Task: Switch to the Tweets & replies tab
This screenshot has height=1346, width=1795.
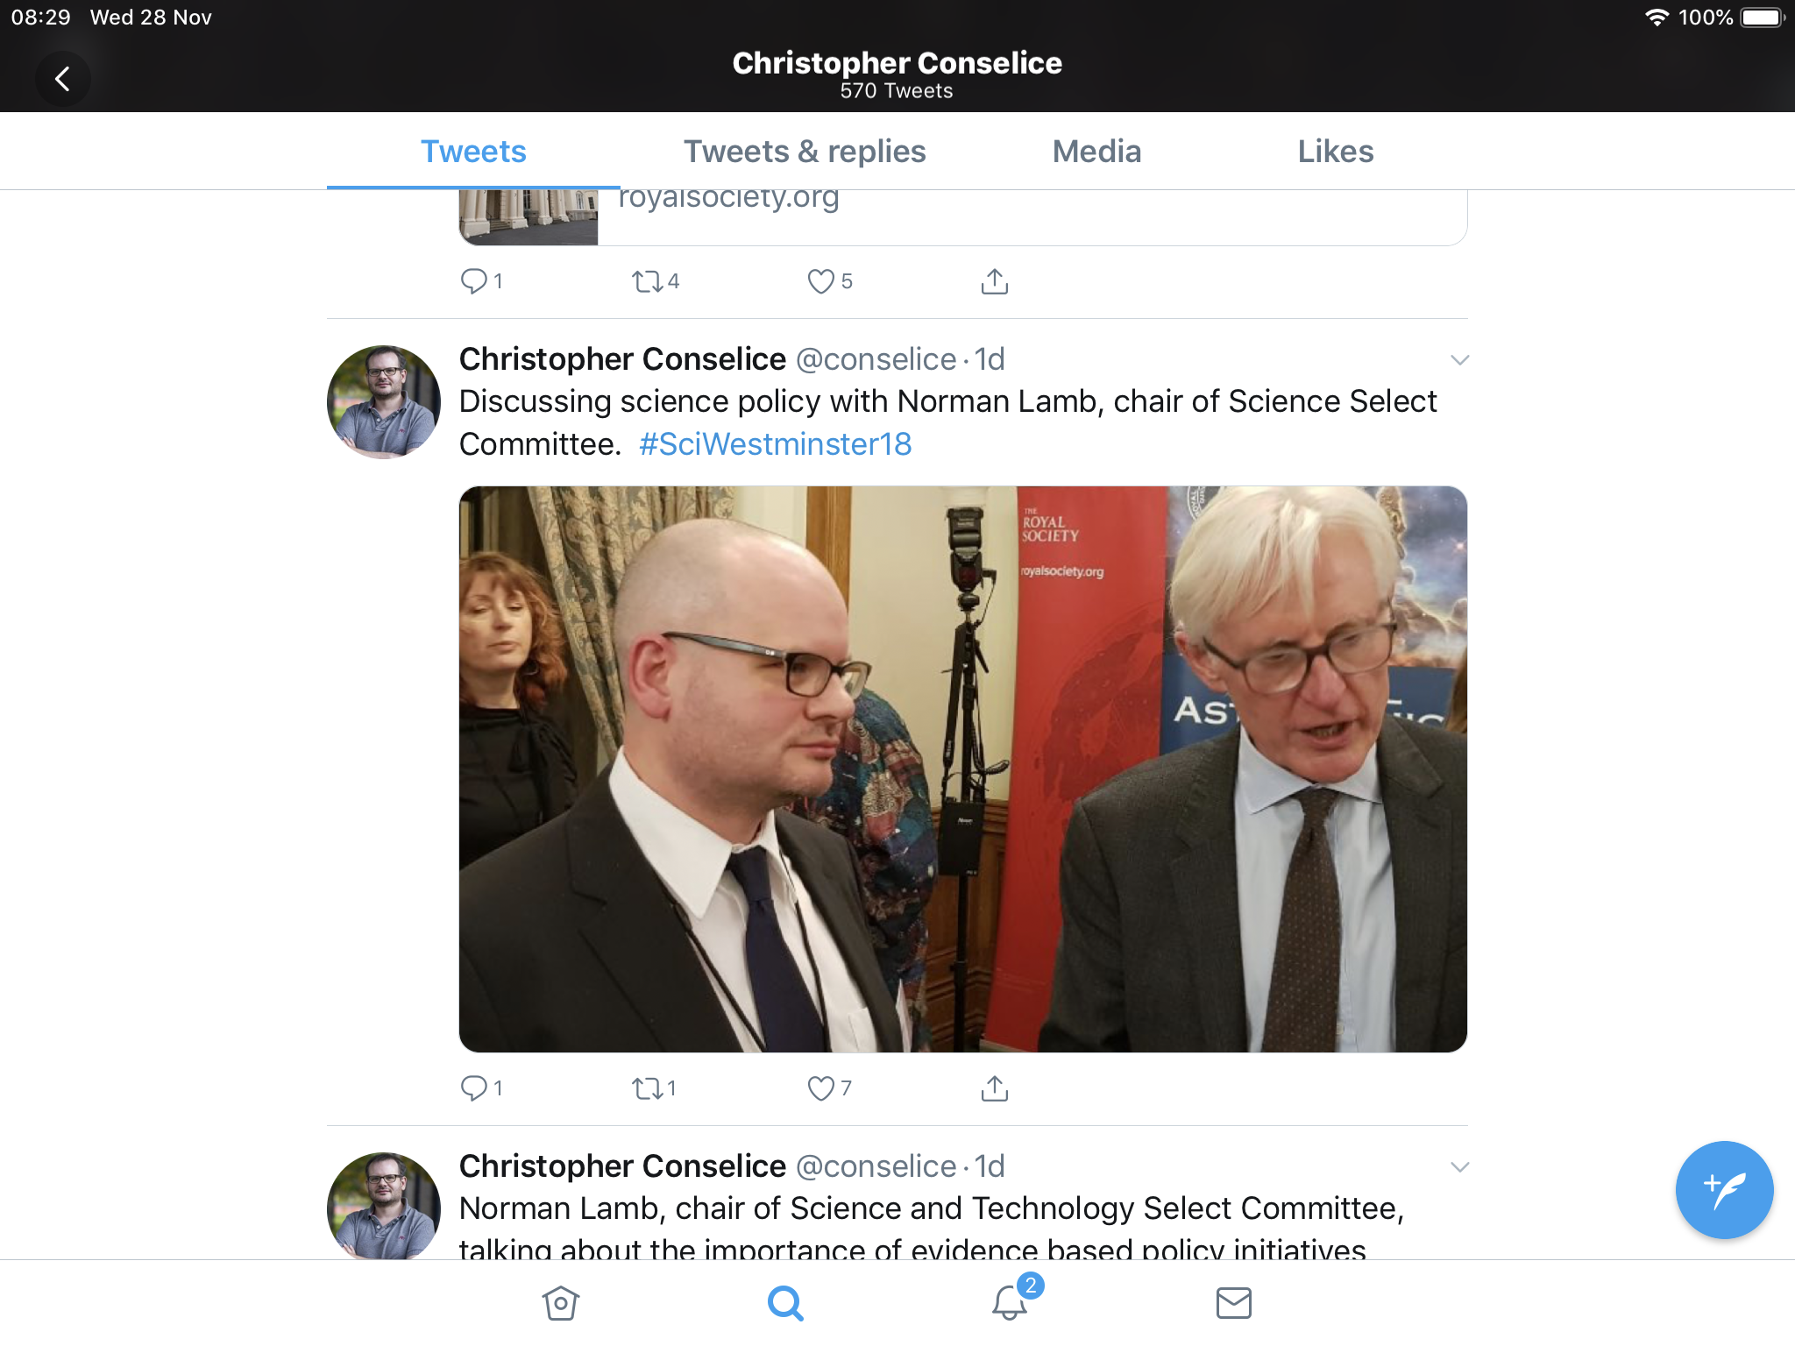Action: click(x=805, y=152)
